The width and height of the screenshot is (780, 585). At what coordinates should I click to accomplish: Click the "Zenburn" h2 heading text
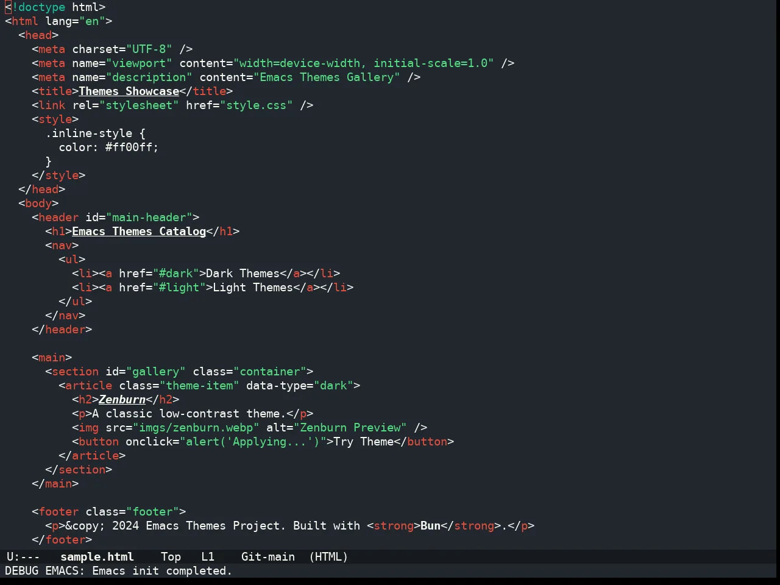click(122, 399)
